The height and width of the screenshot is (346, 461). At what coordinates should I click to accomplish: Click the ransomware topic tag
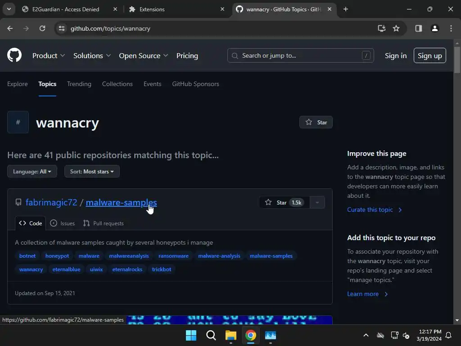173,256
